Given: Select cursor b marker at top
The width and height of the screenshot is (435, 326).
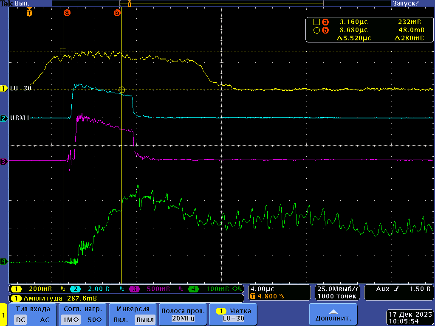Looking at the screenshot, I should [117, 13].
